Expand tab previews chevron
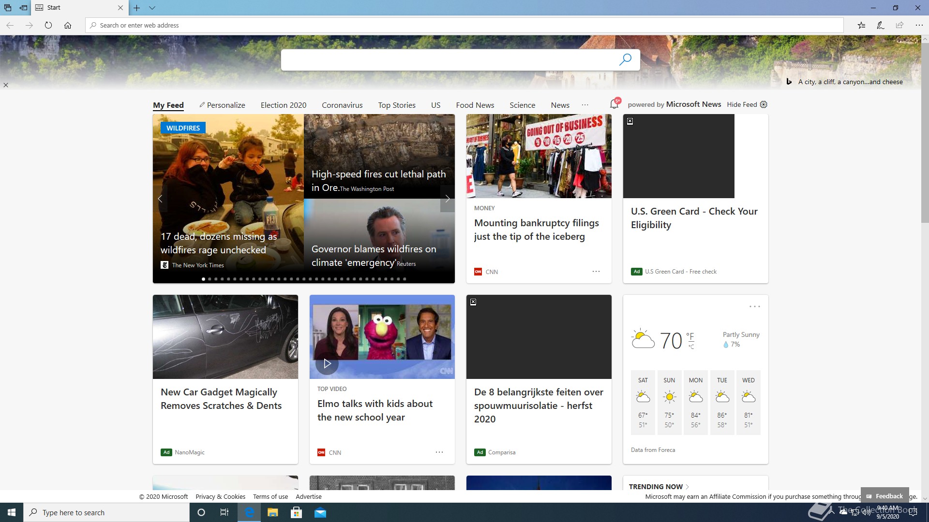This screenshot has height=522, width=929. point(152,8)
